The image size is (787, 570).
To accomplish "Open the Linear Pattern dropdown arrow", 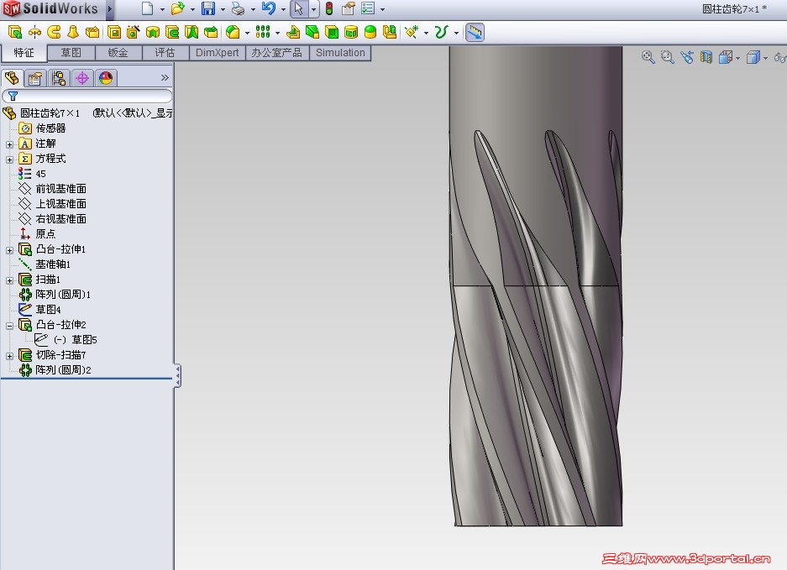I will (277, 33).
